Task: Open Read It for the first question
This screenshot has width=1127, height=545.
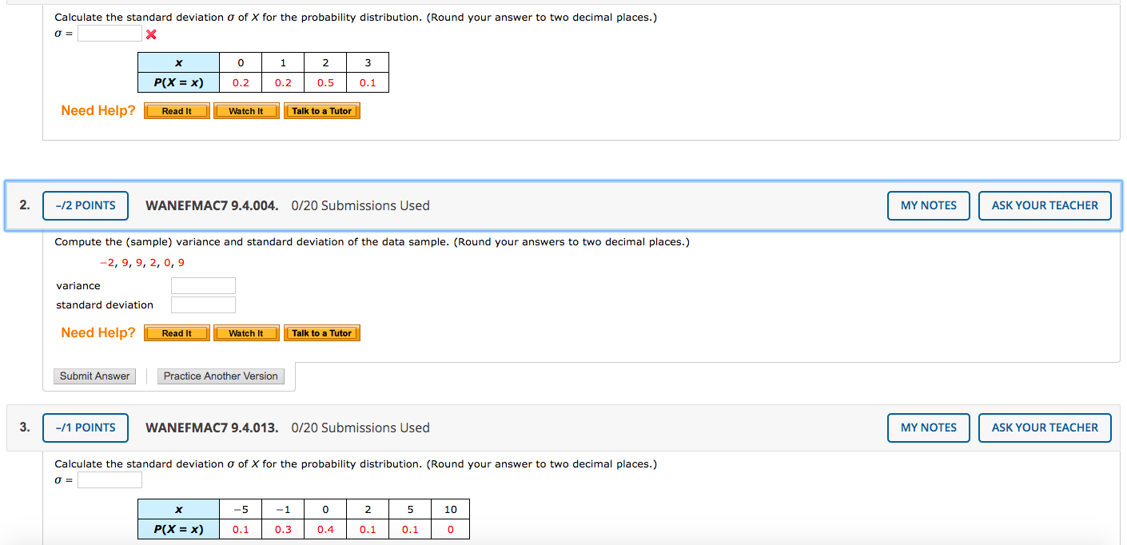Action: point(177,111)
